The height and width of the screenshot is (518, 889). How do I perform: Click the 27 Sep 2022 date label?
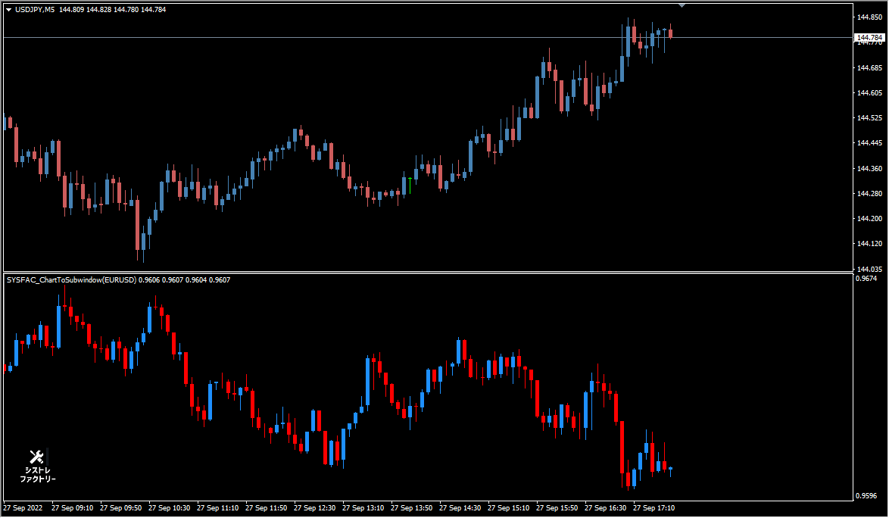pyautogui.click(x=23, y=508)
